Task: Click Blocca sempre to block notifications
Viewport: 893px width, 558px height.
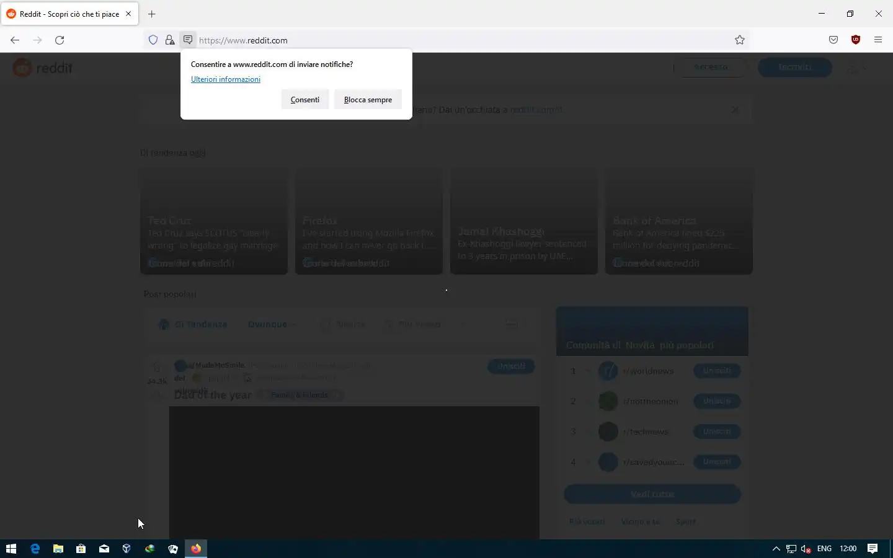Action: tap(368, 100)
